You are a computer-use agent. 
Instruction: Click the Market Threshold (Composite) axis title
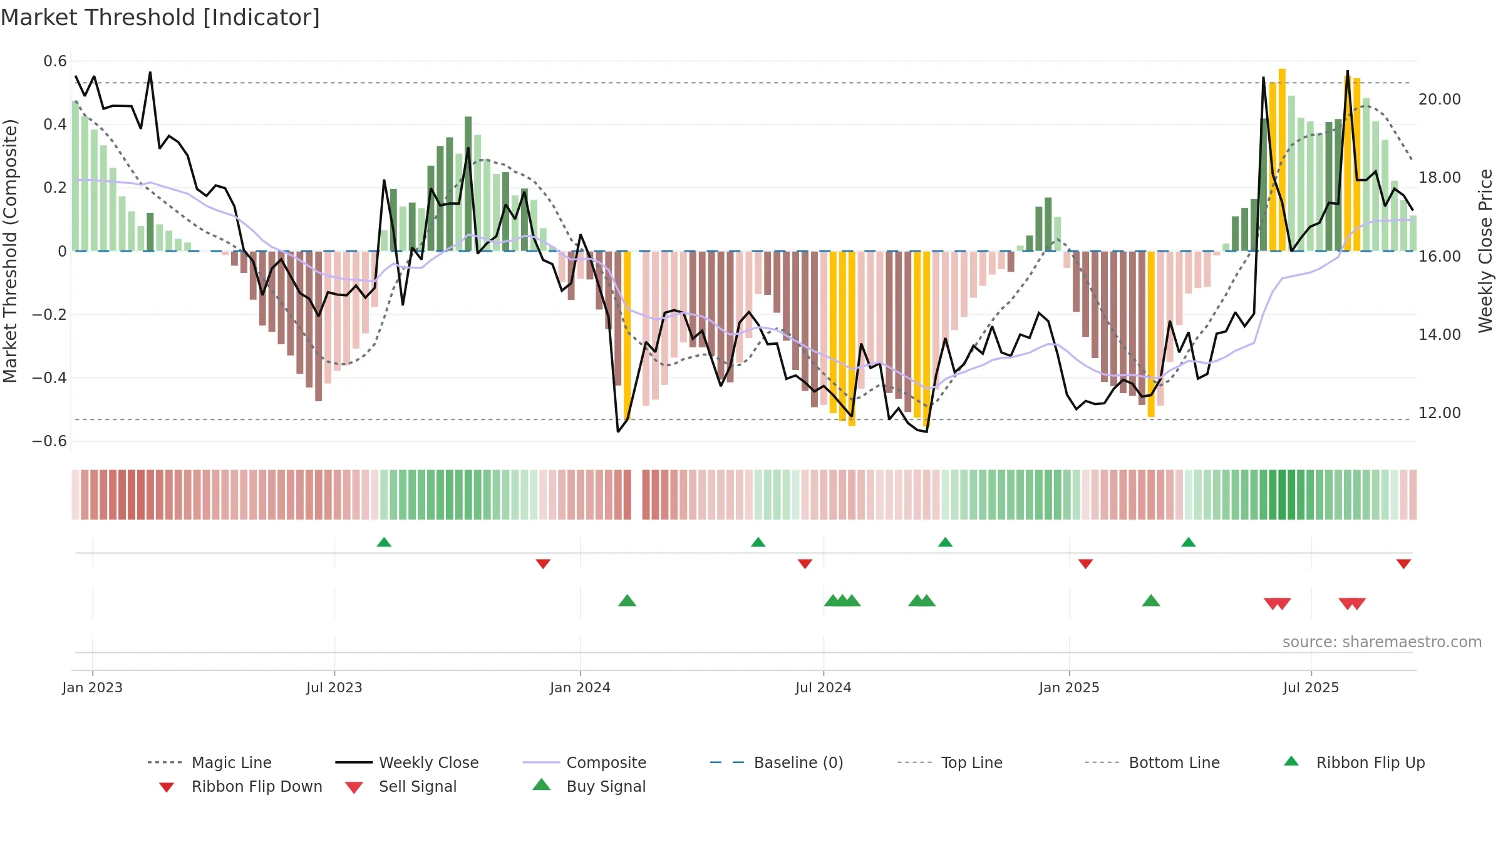click(x=10, y=251)
